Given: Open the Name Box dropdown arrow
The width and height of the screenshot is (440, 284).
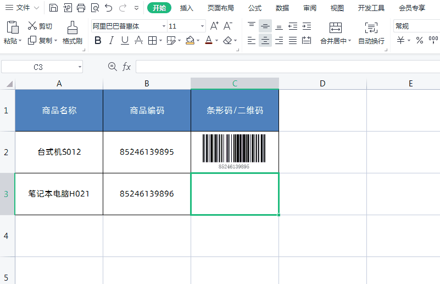Looking at the screenshot, I should (80, 67).
